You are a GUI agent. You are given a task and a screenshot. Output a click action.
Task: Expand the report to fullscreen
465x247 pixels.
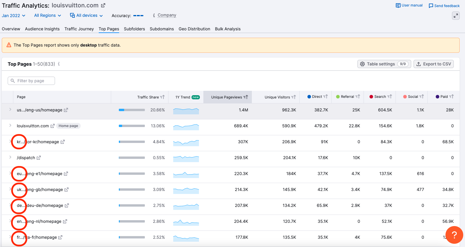coord(456,16)
